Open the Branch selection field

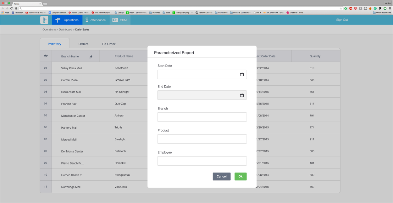click(202, 117)
